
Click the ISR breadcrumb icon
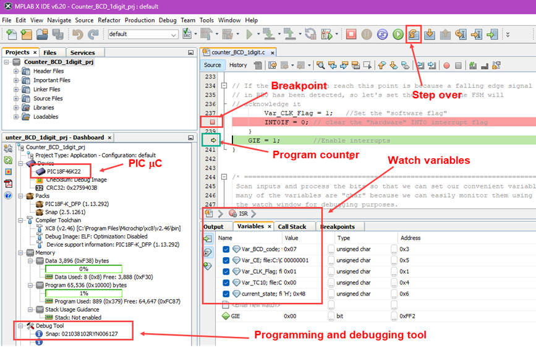pos(233,213)
